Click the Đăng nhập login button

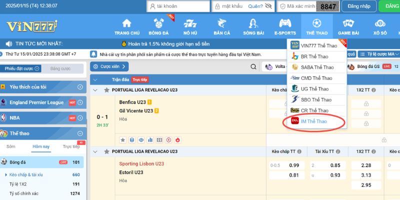point(359,6)
